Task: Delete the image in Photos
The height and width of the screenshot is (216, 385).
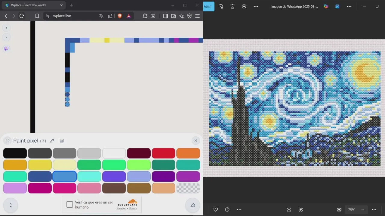Action: tap(233, 6)
